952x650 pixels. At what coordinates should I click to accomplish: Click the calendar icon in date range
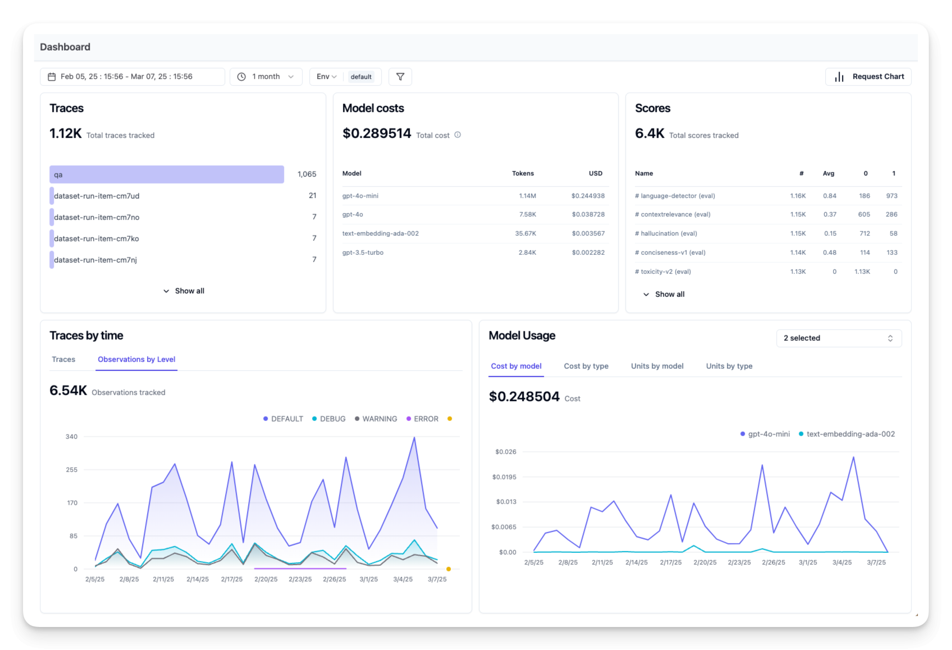pyautogui.click(x=52, y=77)
